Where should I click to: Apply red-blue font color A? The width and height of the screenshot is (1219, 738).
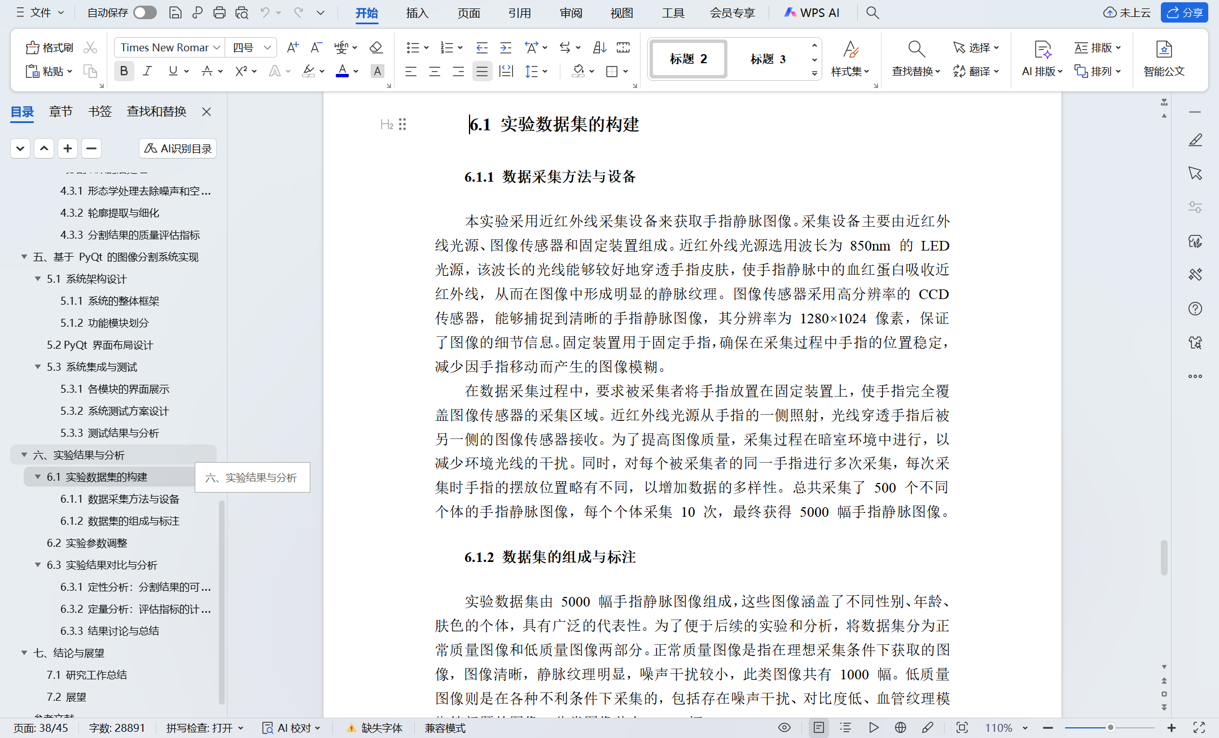click(x=342, y=71)
